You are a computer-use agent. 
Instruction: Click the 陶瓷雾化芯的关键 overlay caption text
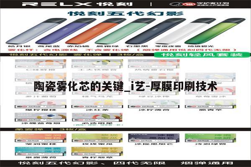125,89
